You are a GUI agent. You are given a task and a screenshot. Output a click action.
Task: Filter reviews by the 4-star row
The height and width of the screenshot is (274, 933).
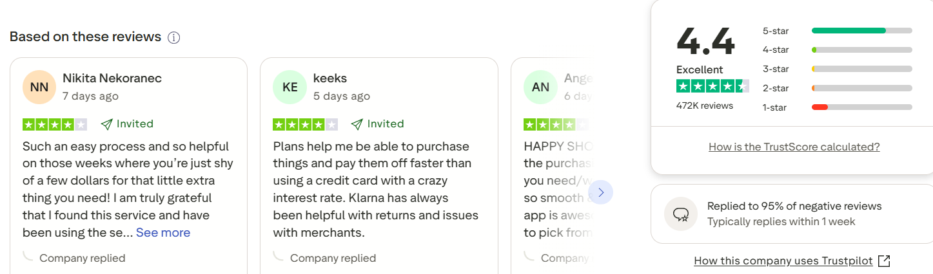click(837, 50)
